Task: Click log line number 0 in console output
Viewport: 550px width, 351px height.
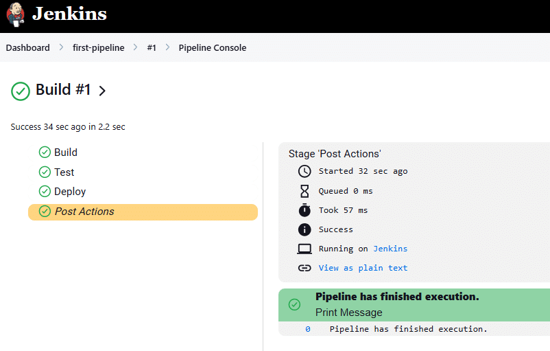Action: coord(308,329)
